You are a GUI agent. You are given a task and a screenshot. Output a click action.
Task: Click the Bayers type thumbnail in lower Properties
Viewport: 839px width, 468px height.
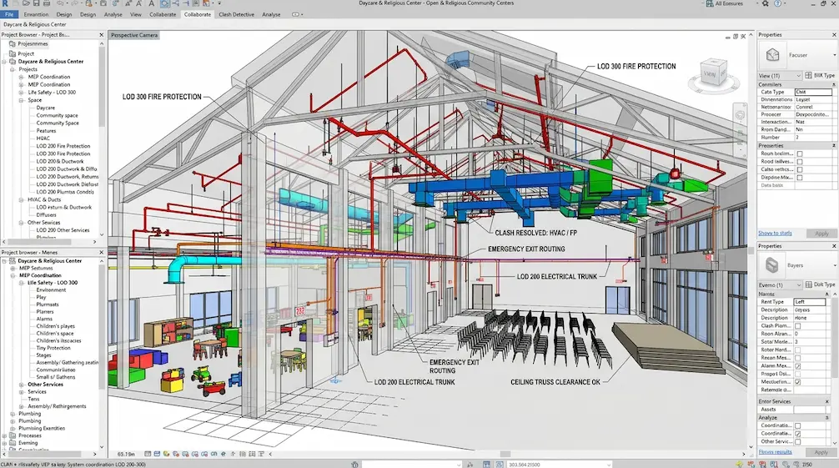[771, 264]
